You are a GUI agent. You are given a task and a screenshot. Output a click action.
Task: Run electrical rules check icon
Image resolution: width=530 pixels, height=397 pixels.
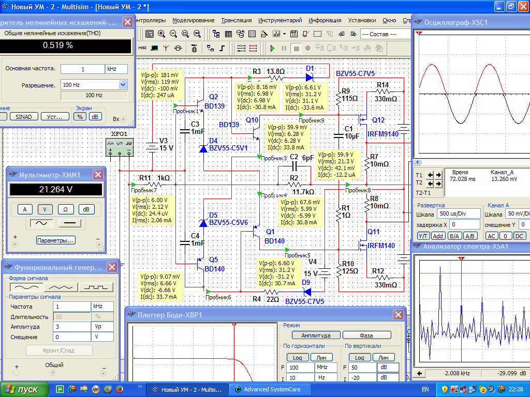(x=305, y=34)
